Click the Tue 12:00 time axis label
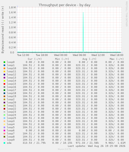This screenshot has height=152, width=129. [x=23, y=55]
